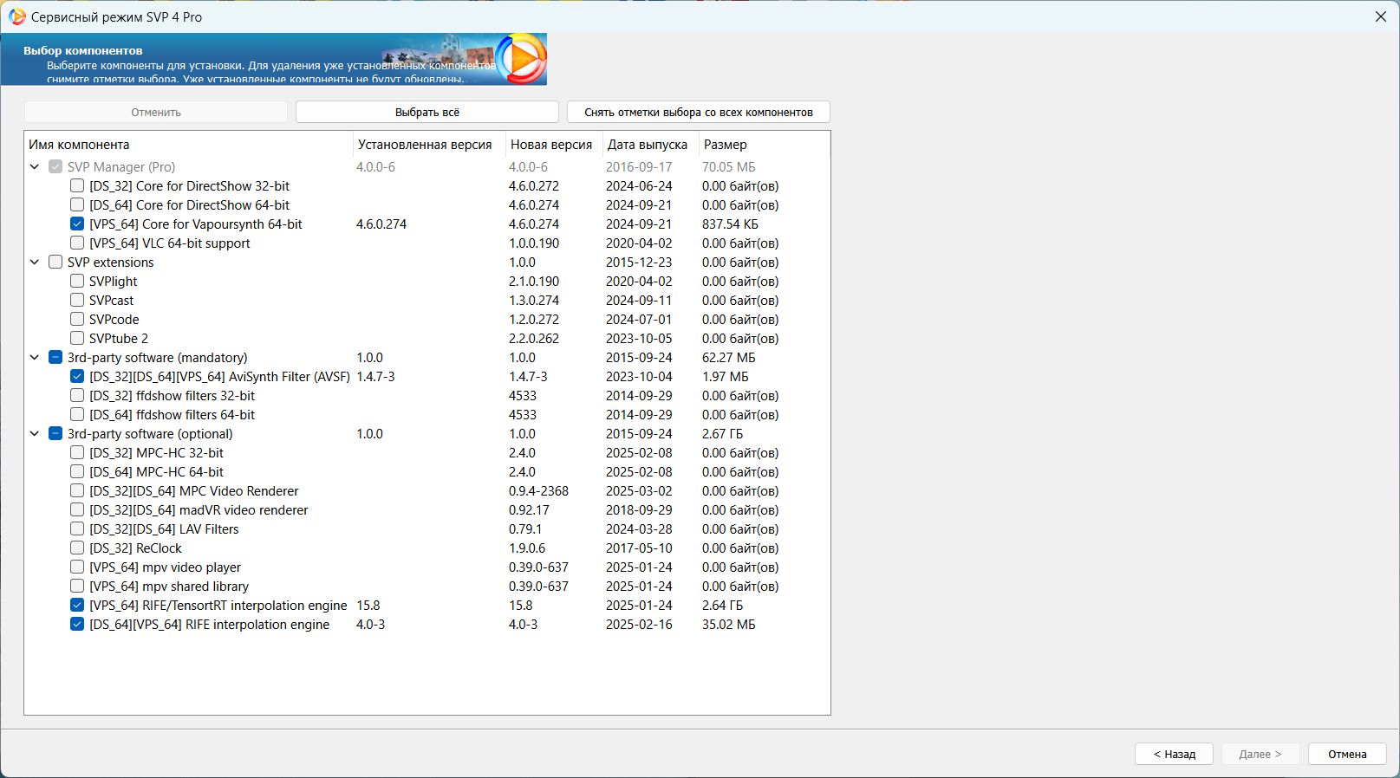
Task: Select the SVP Manager (Pro) row label
Action: point(121,166)
